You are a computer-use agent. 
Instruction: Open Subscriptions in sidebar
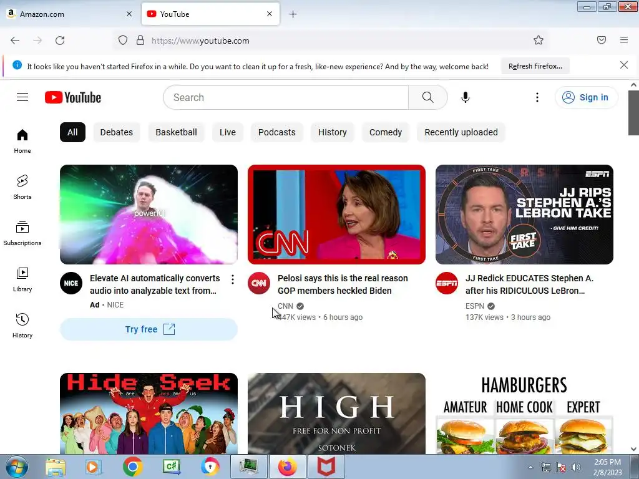coord(22,233)
